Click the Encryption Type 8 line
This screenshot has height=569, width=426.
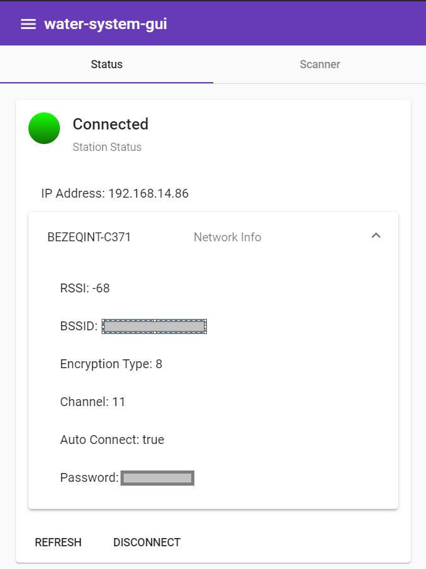tap(111, 364)
